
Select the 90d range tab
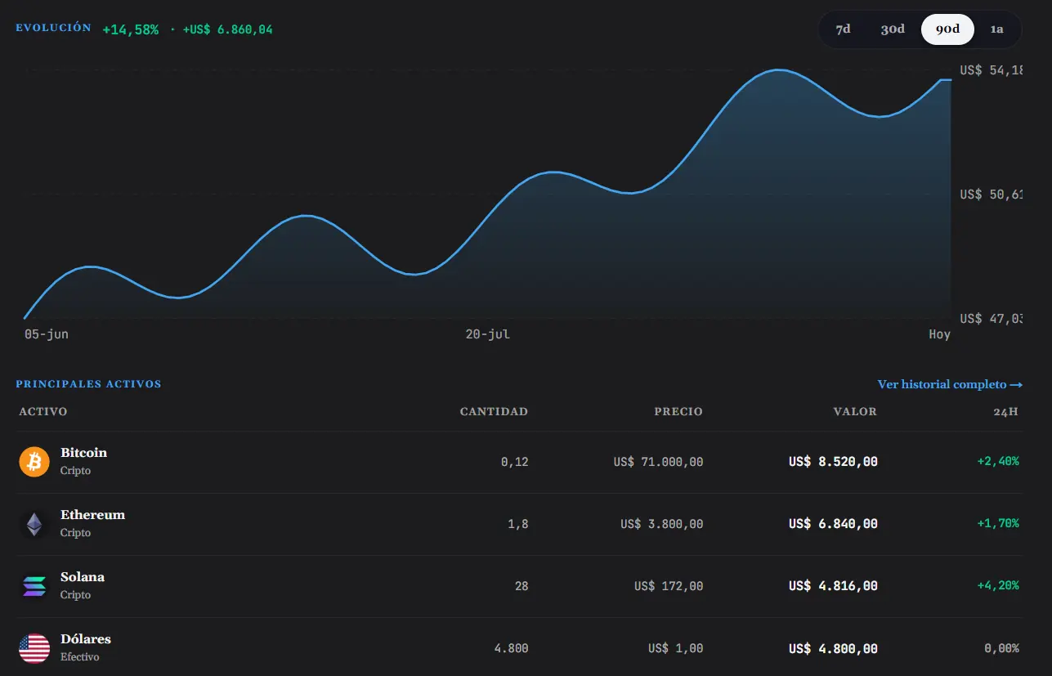coord(947,29)
